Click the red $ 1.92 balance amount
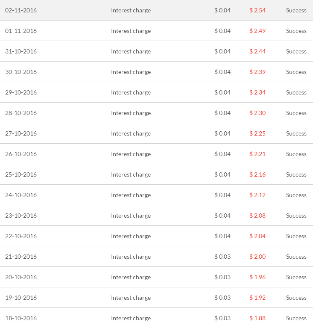The height and width of the screenshot is (328, 313). [257, 298]
